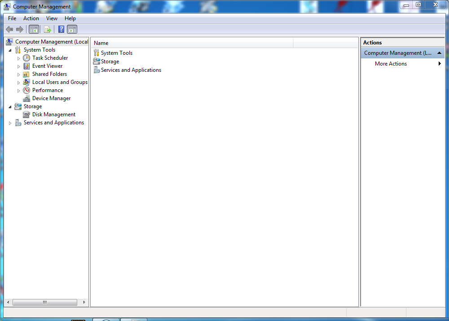The image size is (449, 321).
Task: Collapse the Computer Management actions section arrow
Action: [439, 53]
